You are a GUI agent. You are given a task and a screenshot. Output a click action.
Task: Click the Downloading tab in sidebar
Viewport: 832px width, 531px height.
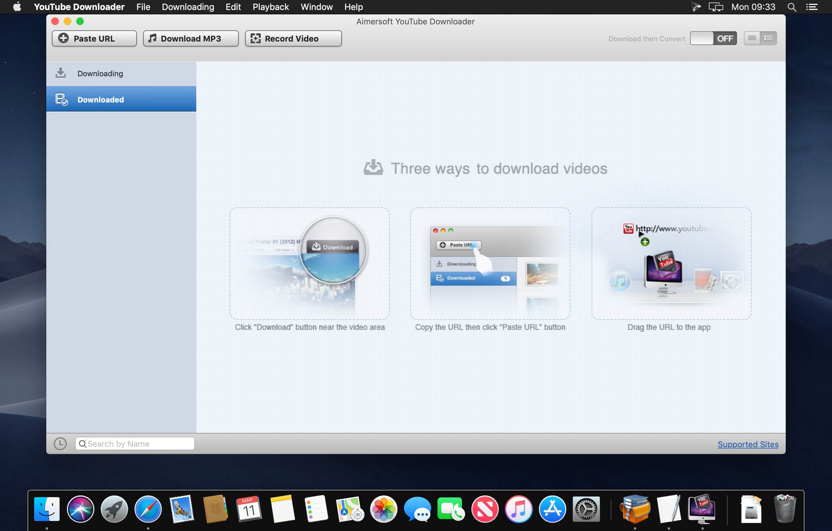(x=121, y=73)
